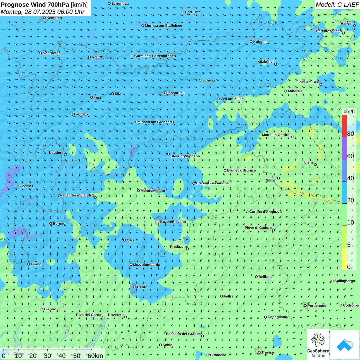Click the Cles city label
The width and height of the screenshot is (360, 360).
(130, 240)
